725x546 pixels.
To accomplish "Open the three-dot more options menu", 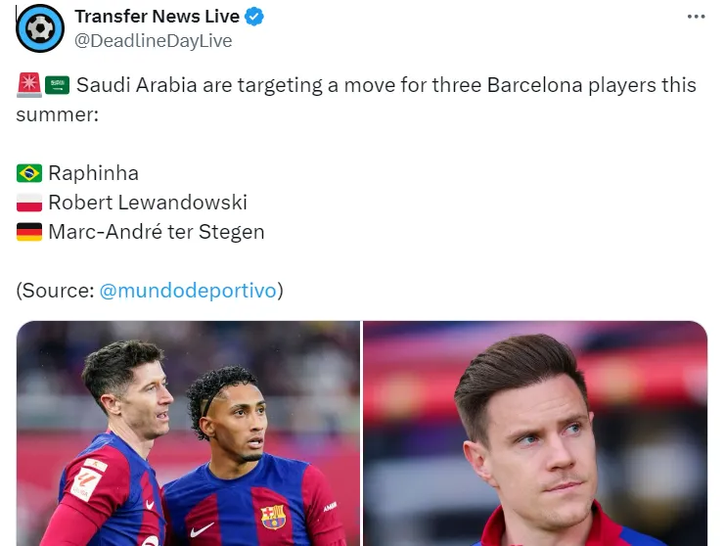I will [x=696, y=17].
